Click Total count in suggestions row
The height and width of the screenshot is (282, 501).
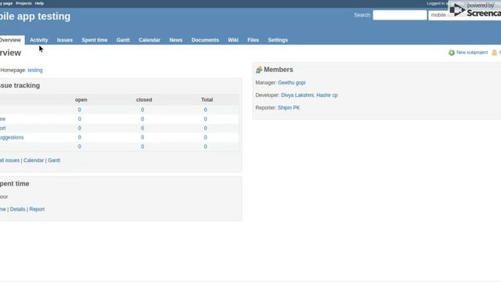point(205,138)
